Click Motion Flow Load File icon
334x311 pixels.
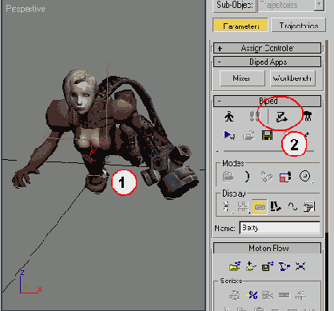tap(235, 266)
